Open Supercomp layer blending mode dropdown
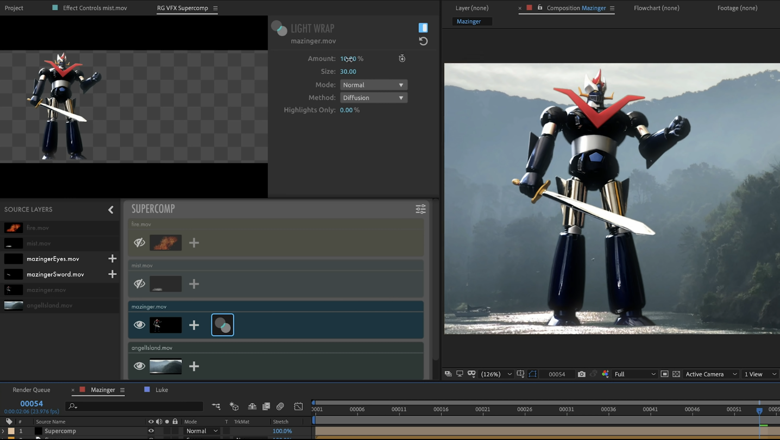 [202, 431]
